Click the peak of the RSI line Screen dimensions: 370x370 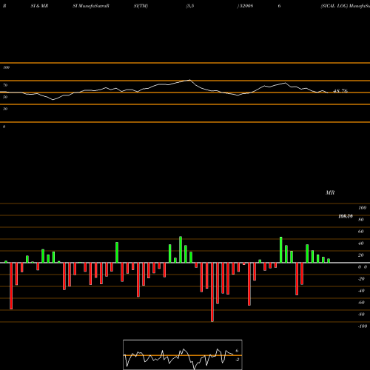pos(189,80)
